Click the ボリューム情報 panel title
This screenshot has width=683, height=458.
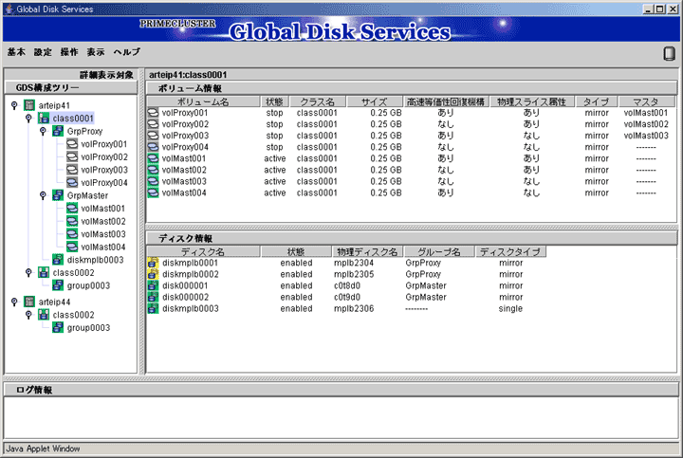point(190,88)
